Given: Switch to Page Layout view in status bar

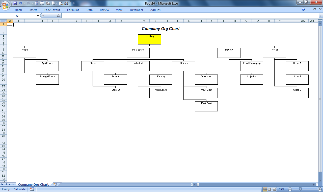Looking at the screenshot, I should coord(270,189).
